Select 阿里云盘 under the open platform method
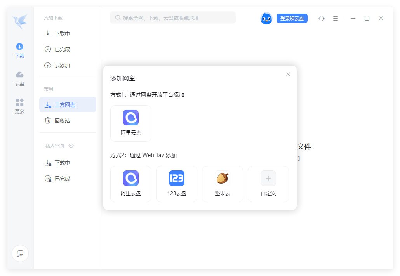The image size is (400, 276). 130,123
